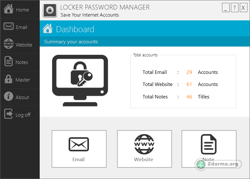Open the large Email envelope tile

tap(79, 149)
